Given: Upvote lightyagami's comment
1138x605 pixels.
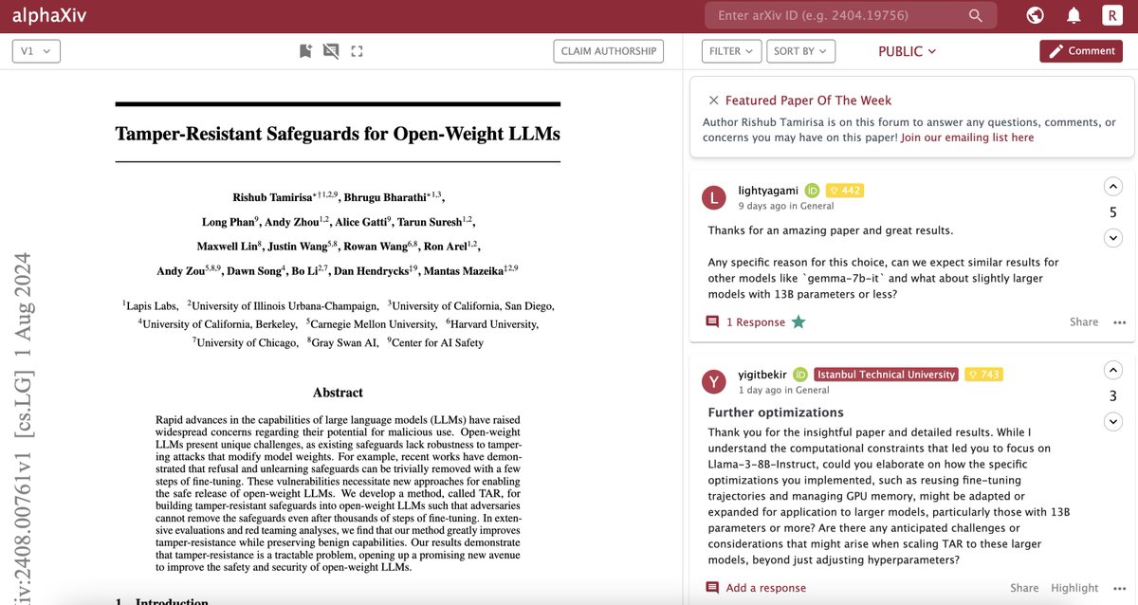Looking at the screenshot, I should point(1113,187).
